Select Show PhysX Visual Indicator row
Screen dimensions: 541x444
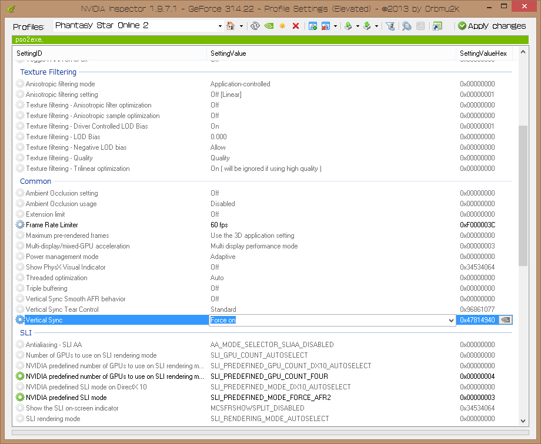[x=264, y=267]
